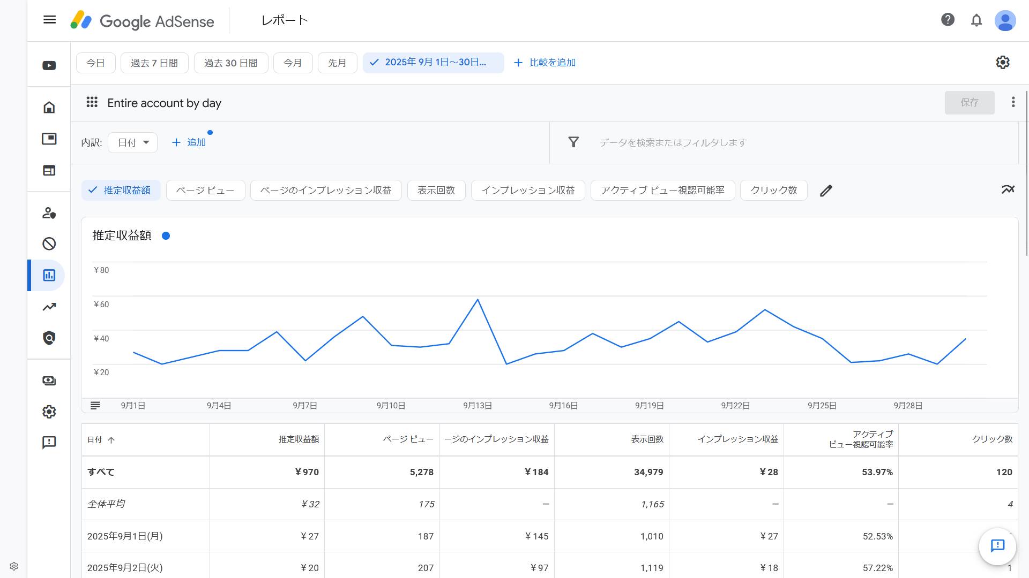Open the notifications bell

pyautogui.click(x=976, y=20)
